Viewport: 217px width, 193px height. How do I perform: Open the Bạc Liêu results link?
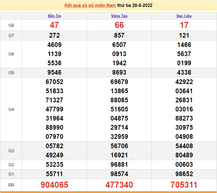184,16
